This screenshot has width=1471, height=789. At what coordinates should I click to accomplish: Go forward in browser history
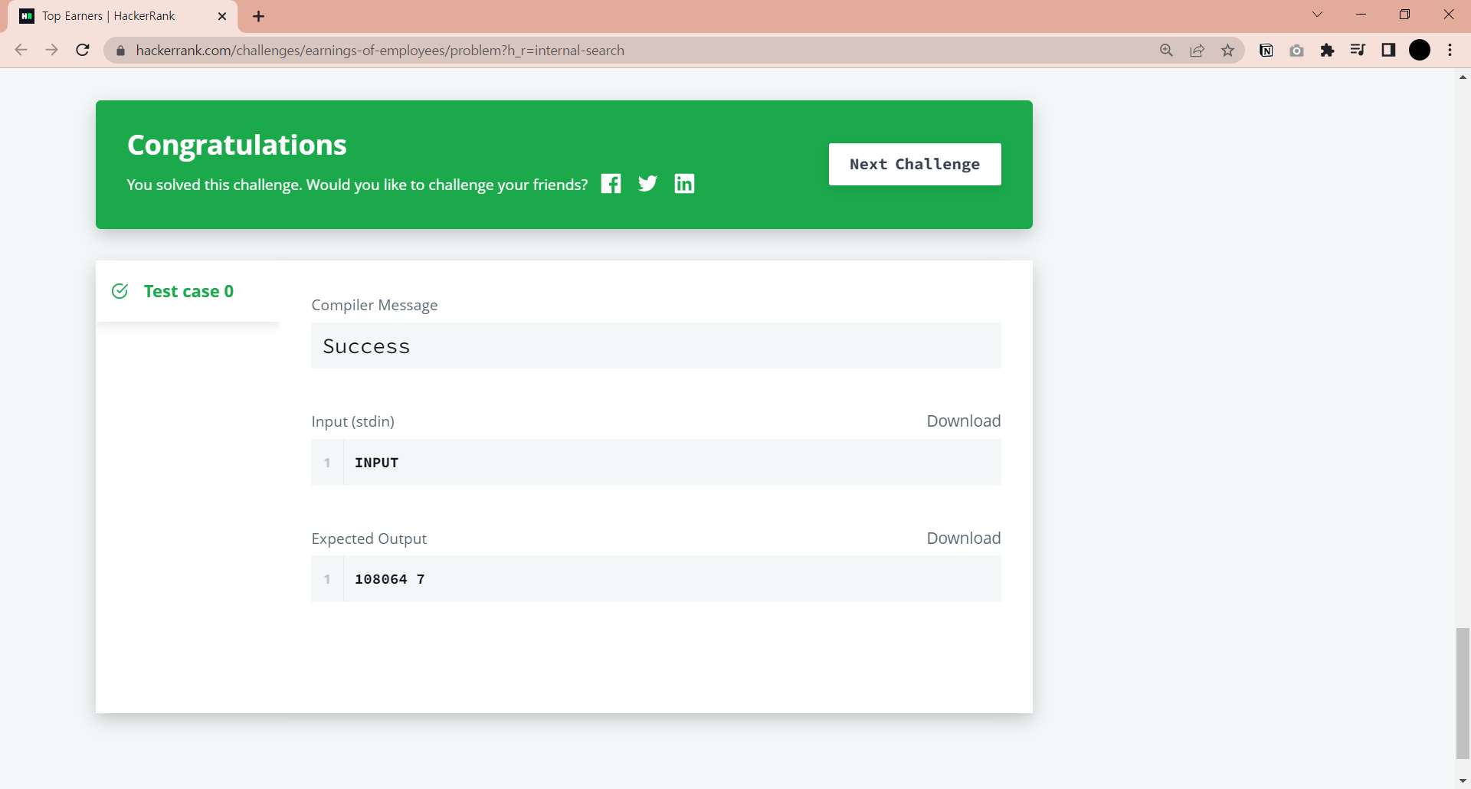click(51, 51)
